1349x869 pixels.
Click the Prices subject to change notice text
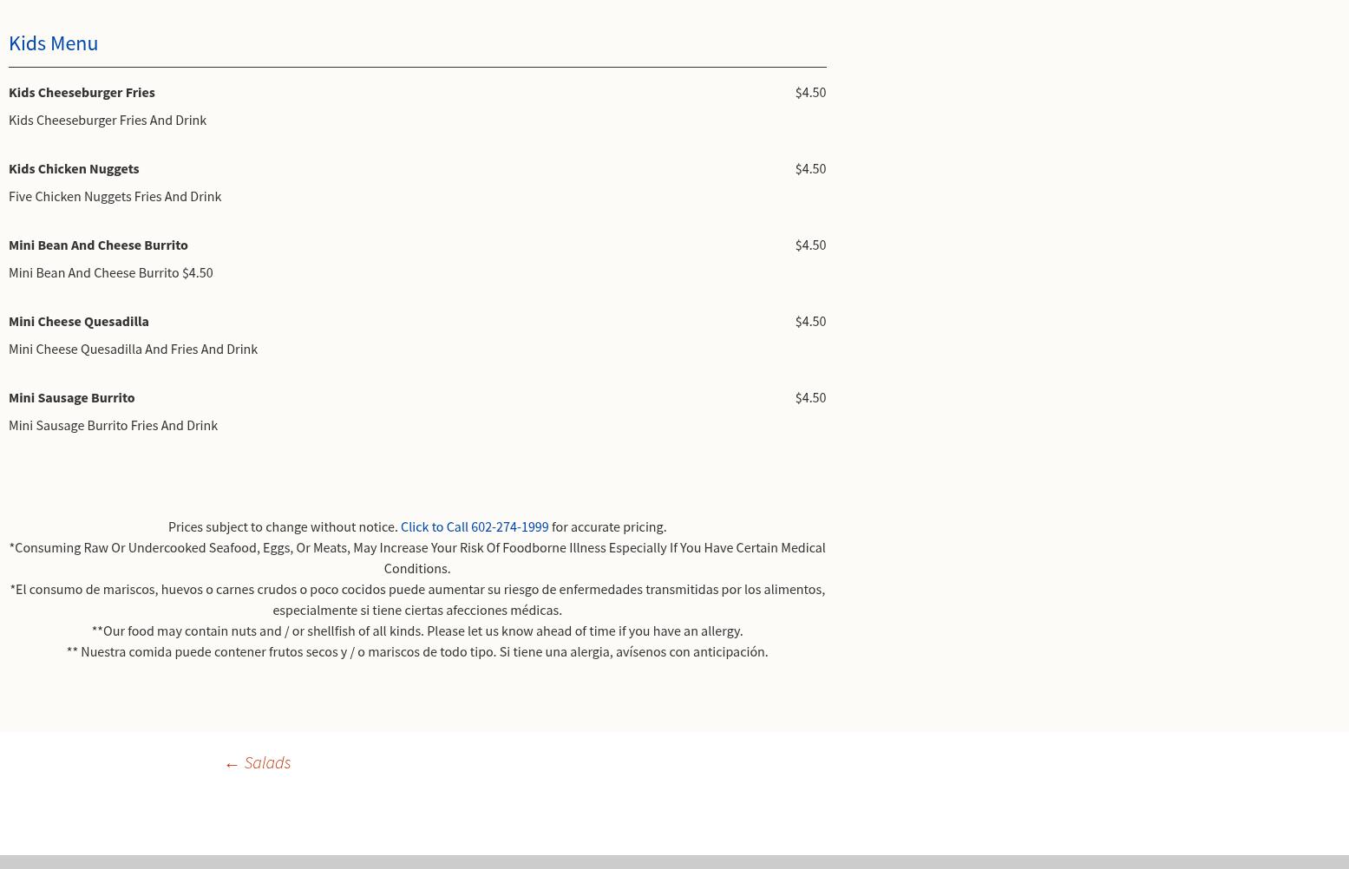282,526
